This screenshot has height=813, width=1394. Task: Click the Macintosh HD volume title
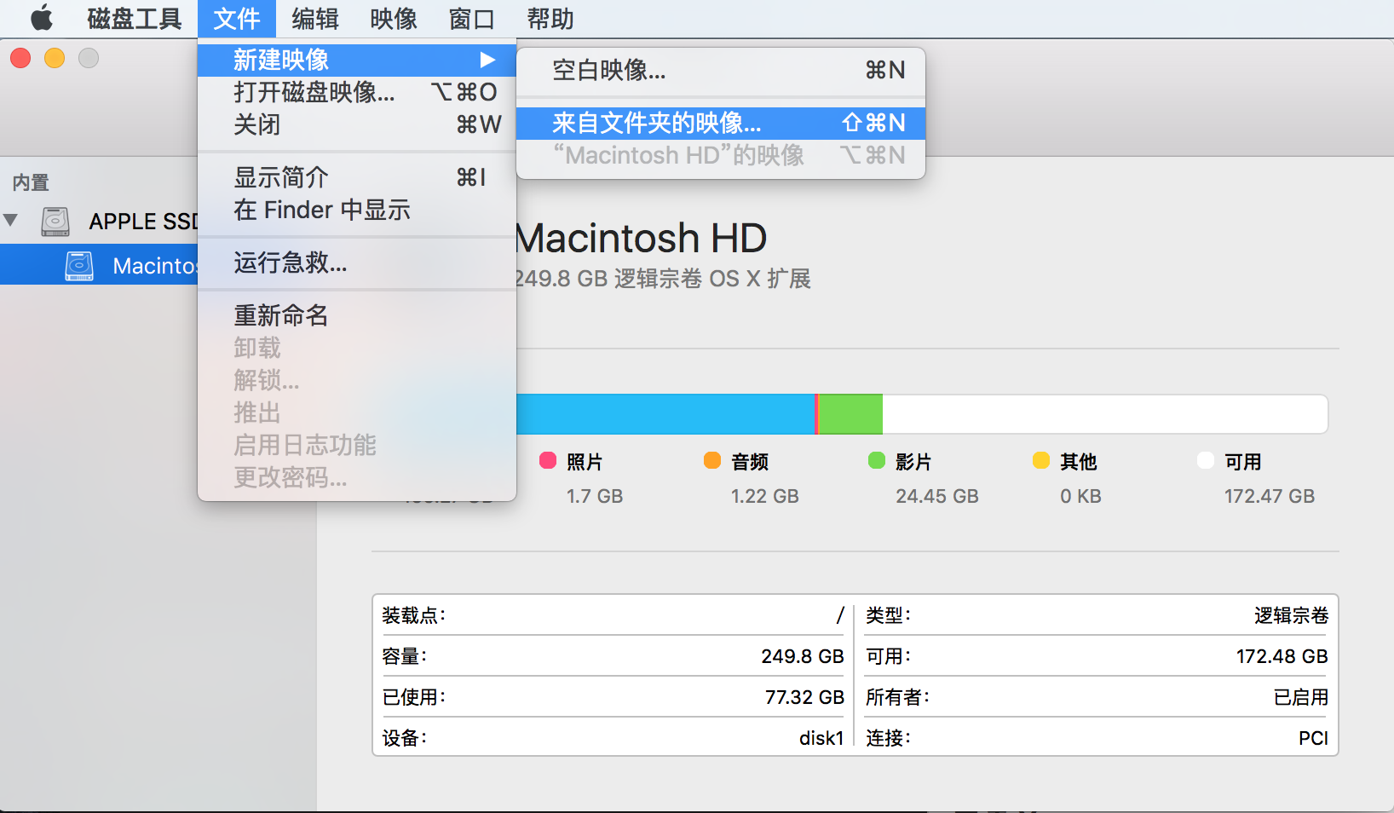(642, 238)
